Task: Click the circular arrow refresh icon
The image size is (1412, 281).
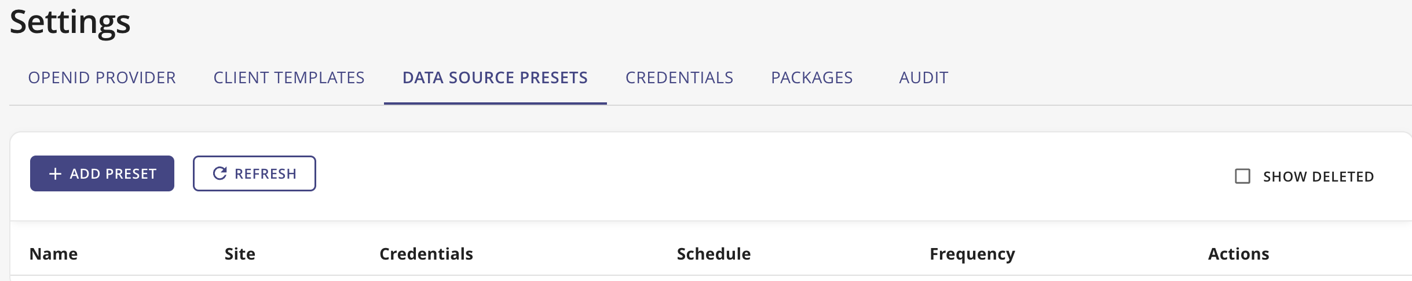Action: 220,173
